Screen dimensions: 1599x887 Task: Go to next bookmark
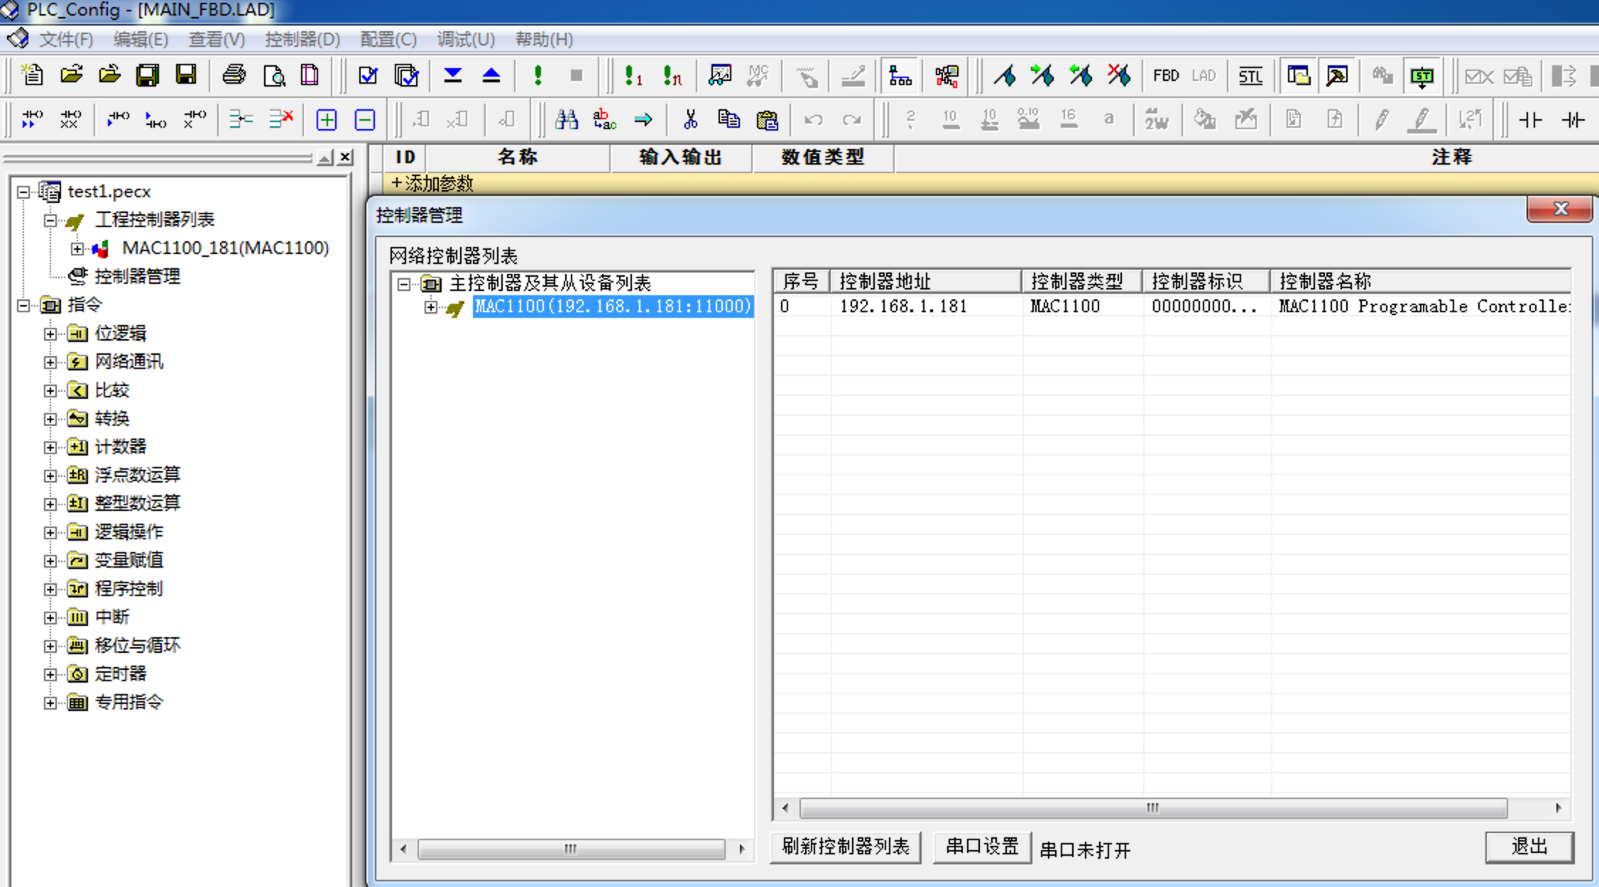1042,75
